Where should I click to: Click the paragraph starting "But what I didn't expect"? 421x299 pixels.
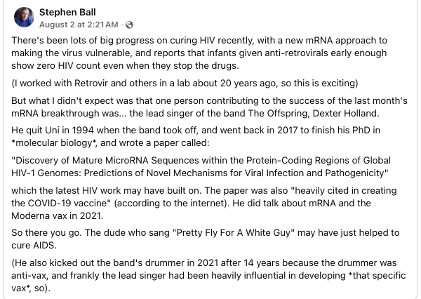click(x=203, y=105)
